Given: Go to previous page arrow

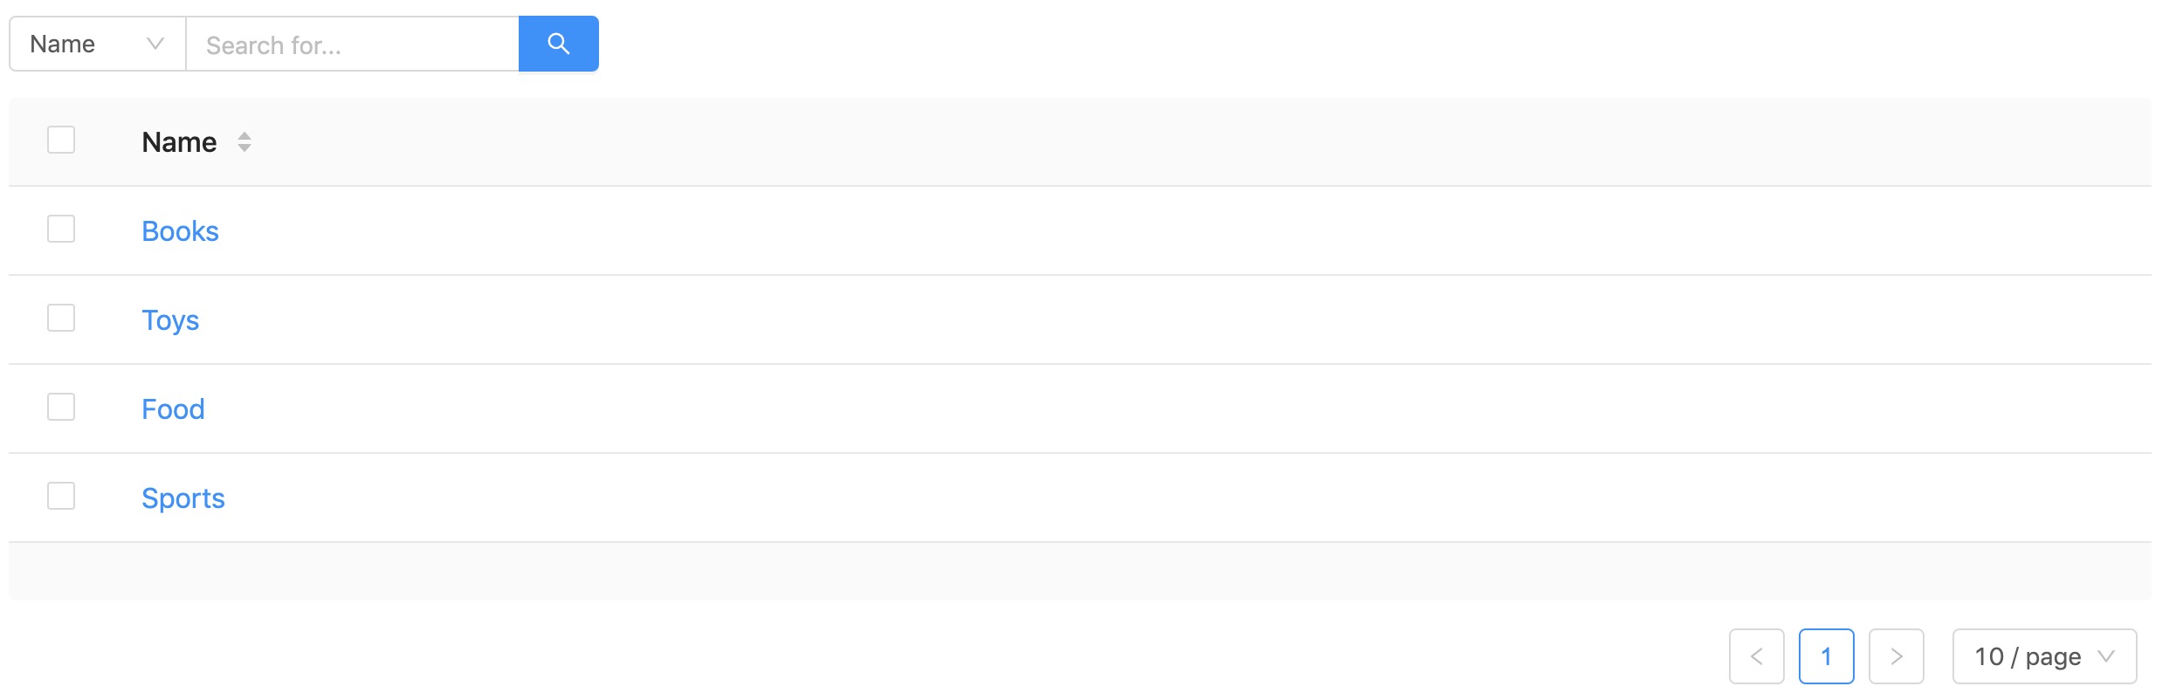Looking at the screenshot, I should pyautogui.click(x=1756, y=656).
